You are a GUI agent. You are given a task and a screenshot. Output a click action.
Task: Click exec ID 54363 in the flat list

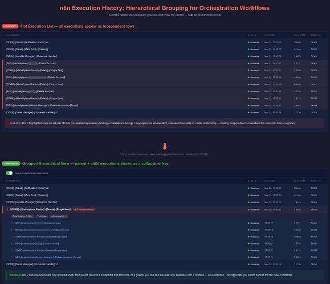313,42
